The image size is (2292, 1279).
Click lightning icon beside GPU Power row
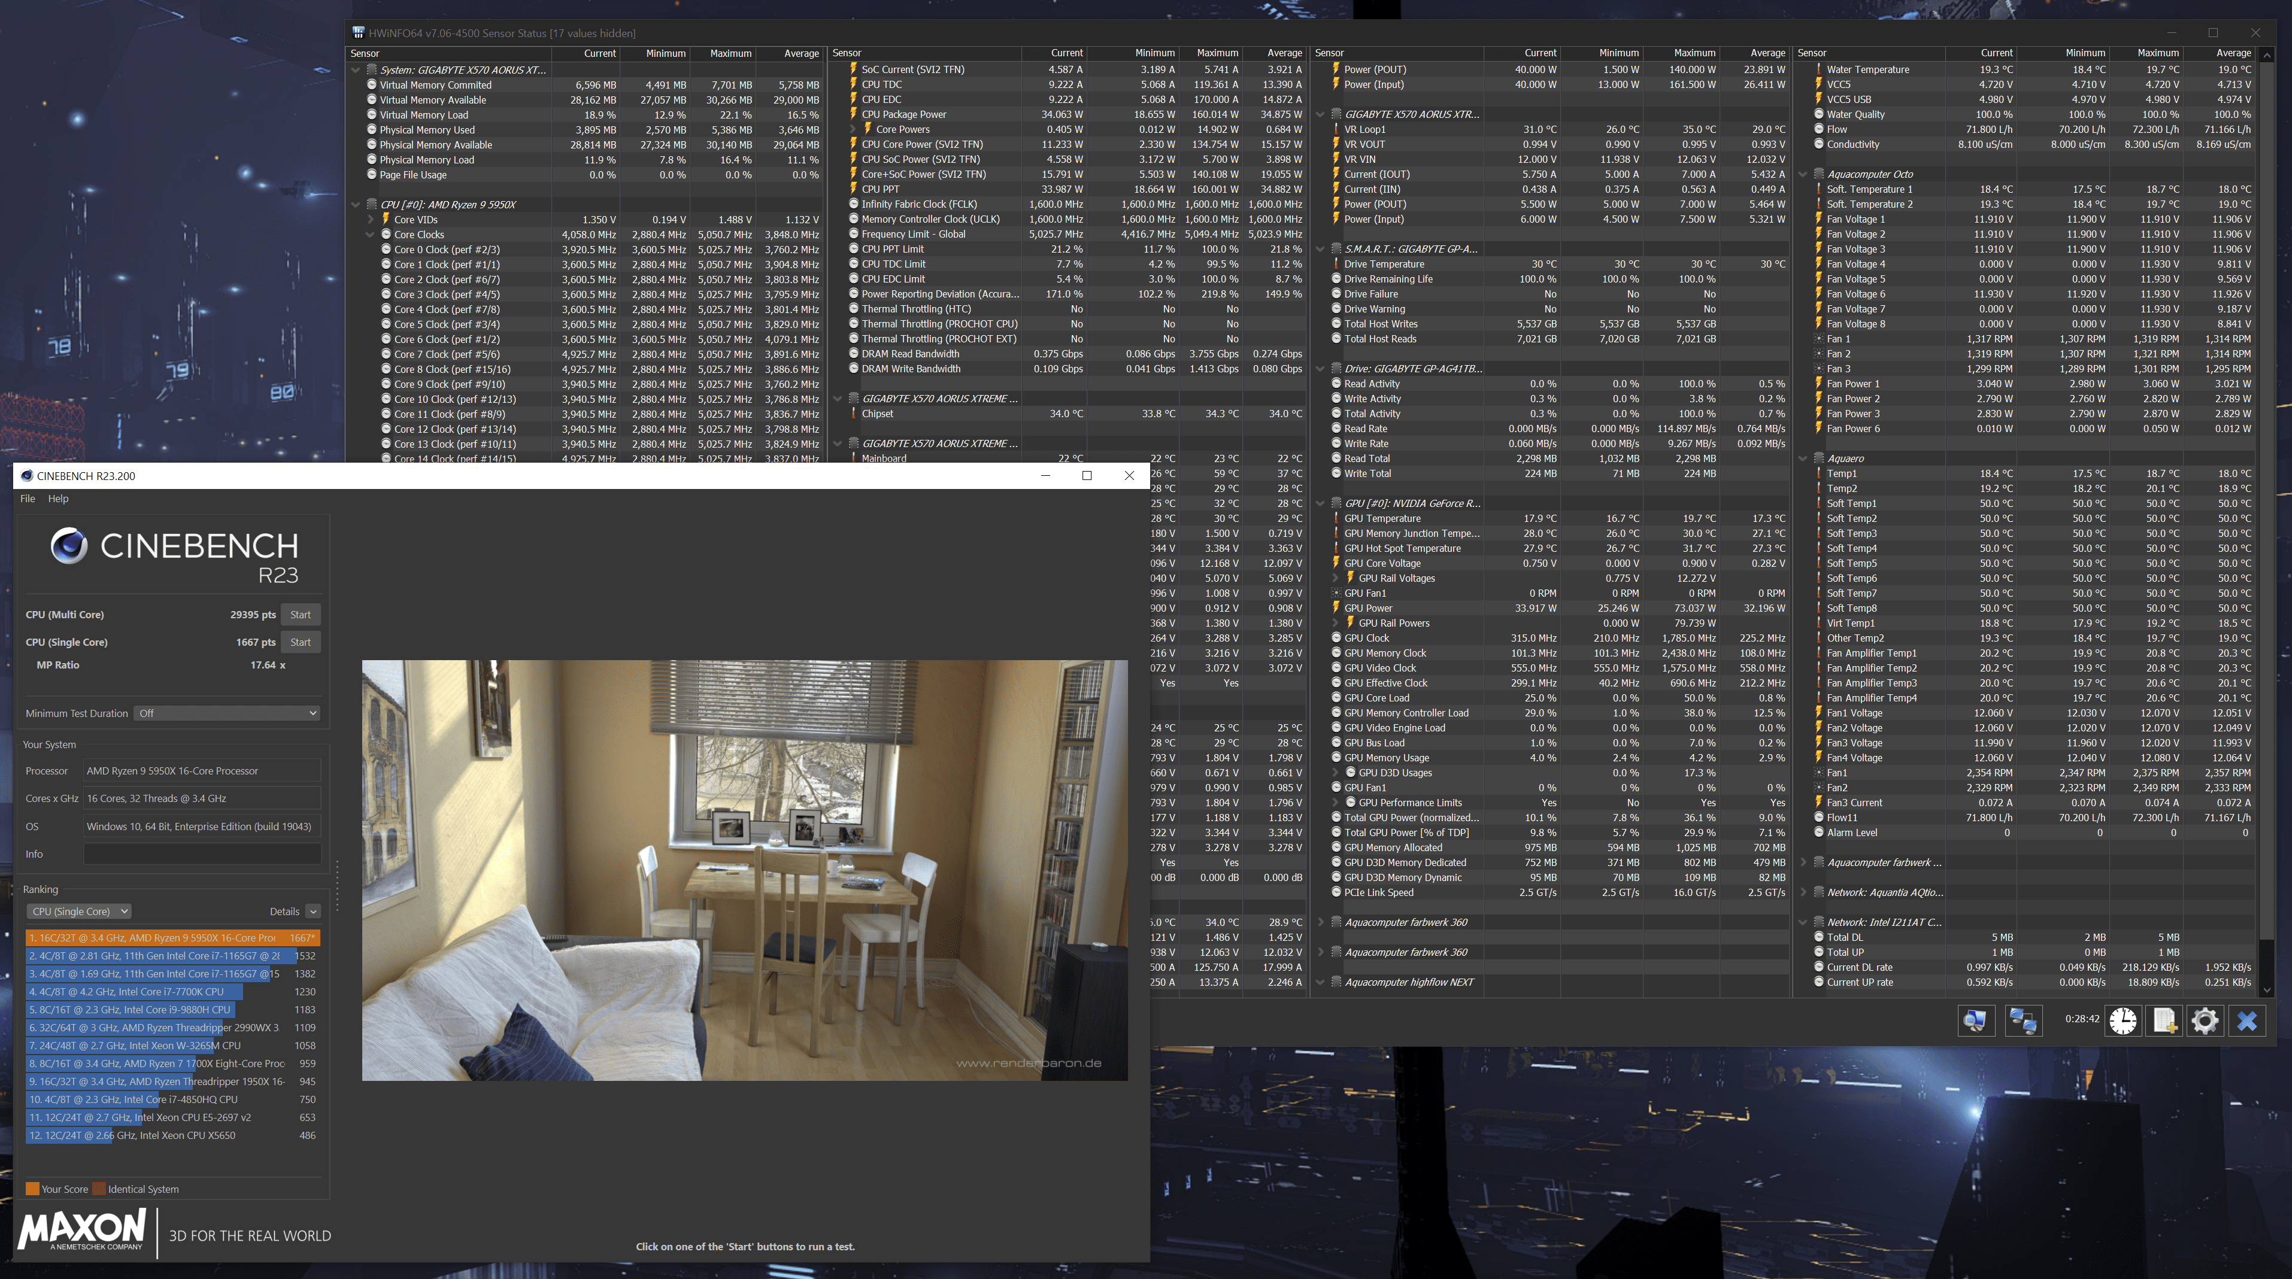point(1336,608)
